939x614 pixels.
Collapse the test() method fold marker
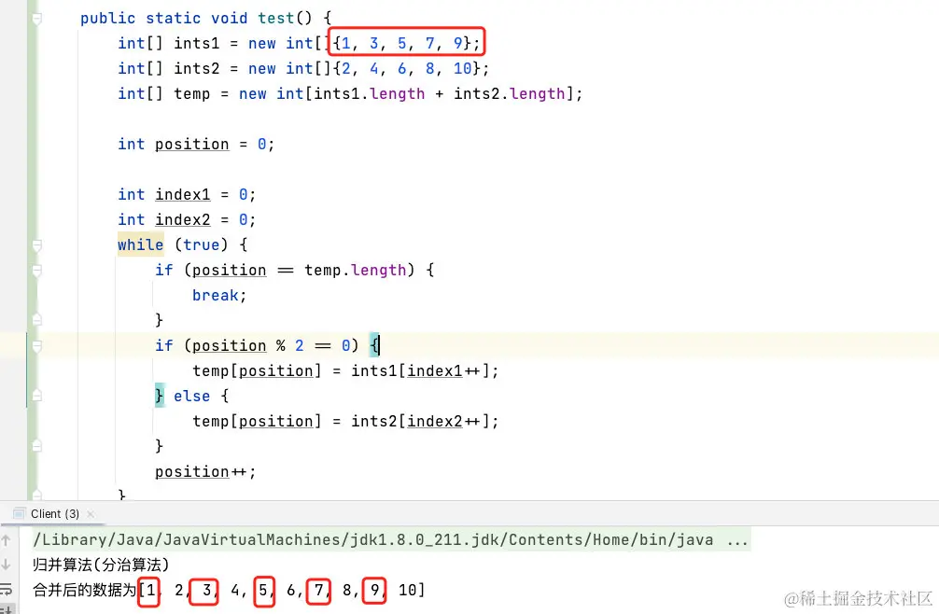tap(36, 19)
